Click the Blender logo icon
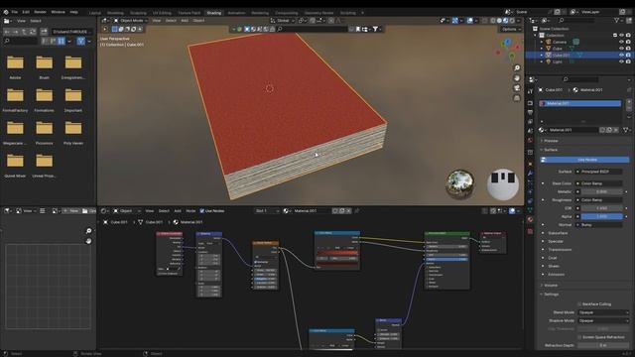 (x=6, y=12)
